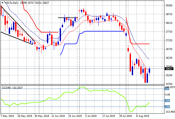The width and height of the screenshot is (175, 119).
Task: Click the date label 20 May 2019
Action: tap(25, 116)
